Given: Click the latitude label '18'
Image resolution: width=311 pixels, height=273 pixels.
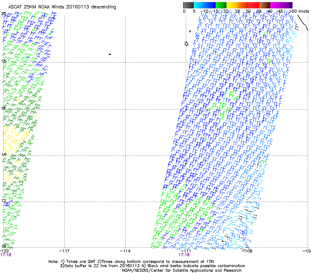Looking at the screenshot, I should pos(3,61).
